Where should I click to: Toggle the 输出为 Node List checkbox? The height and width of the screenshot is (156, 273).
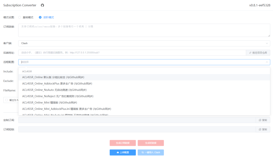point(6,100)
